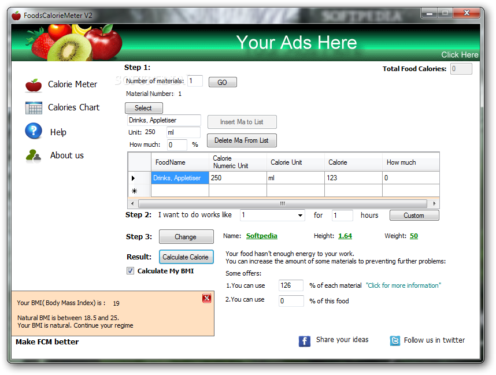Select the current row arrow header
The image size is (496, 375).
tap(139, 178)
